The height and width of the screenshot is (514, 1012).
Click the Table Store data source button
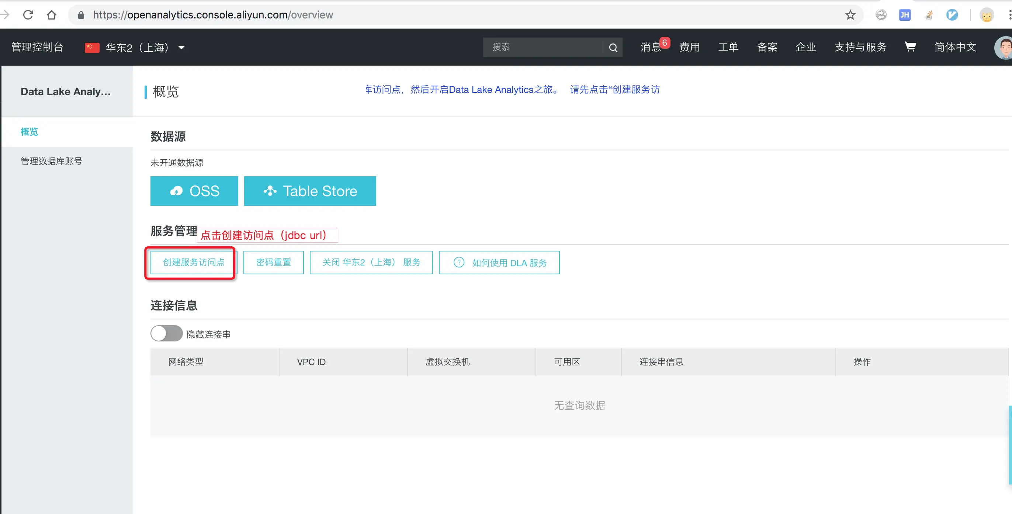tap(310, 191)
